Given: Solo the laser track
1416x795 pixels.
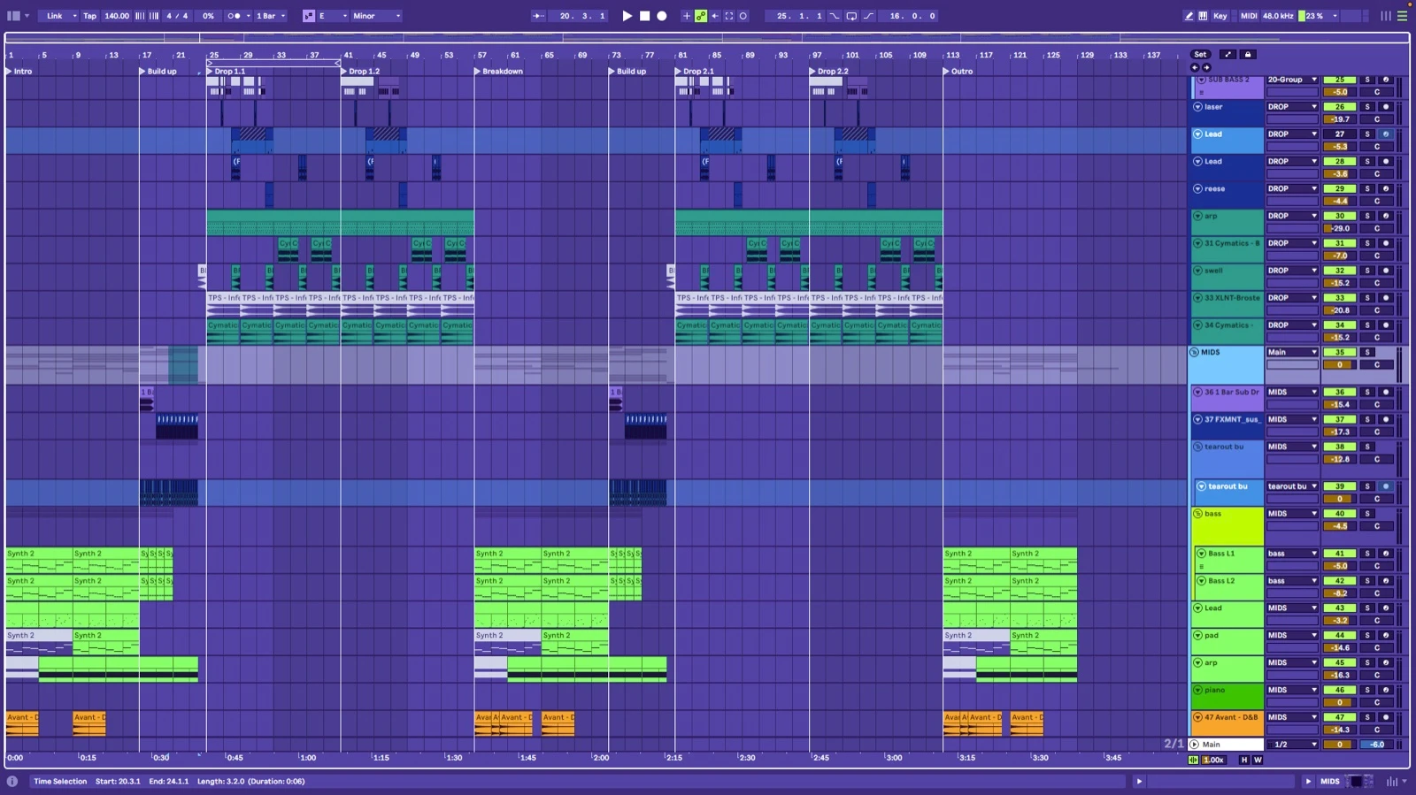Looking at the screenshot, I should pyautogui.click(x=1367, y=107).
